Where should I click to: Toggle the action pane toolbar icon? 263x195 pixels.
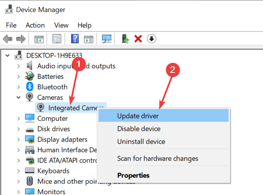coord(89,39)
